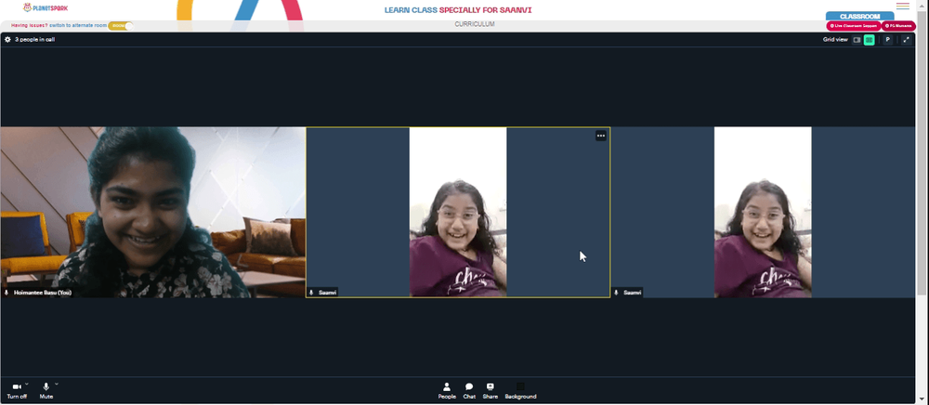The image size is (929, 405).
Task: Turn off the camera
Action: [17, 391]
